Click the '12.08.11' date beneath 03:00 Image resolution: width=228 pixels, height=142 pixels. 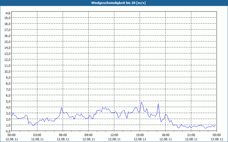[x=37, y=139]
